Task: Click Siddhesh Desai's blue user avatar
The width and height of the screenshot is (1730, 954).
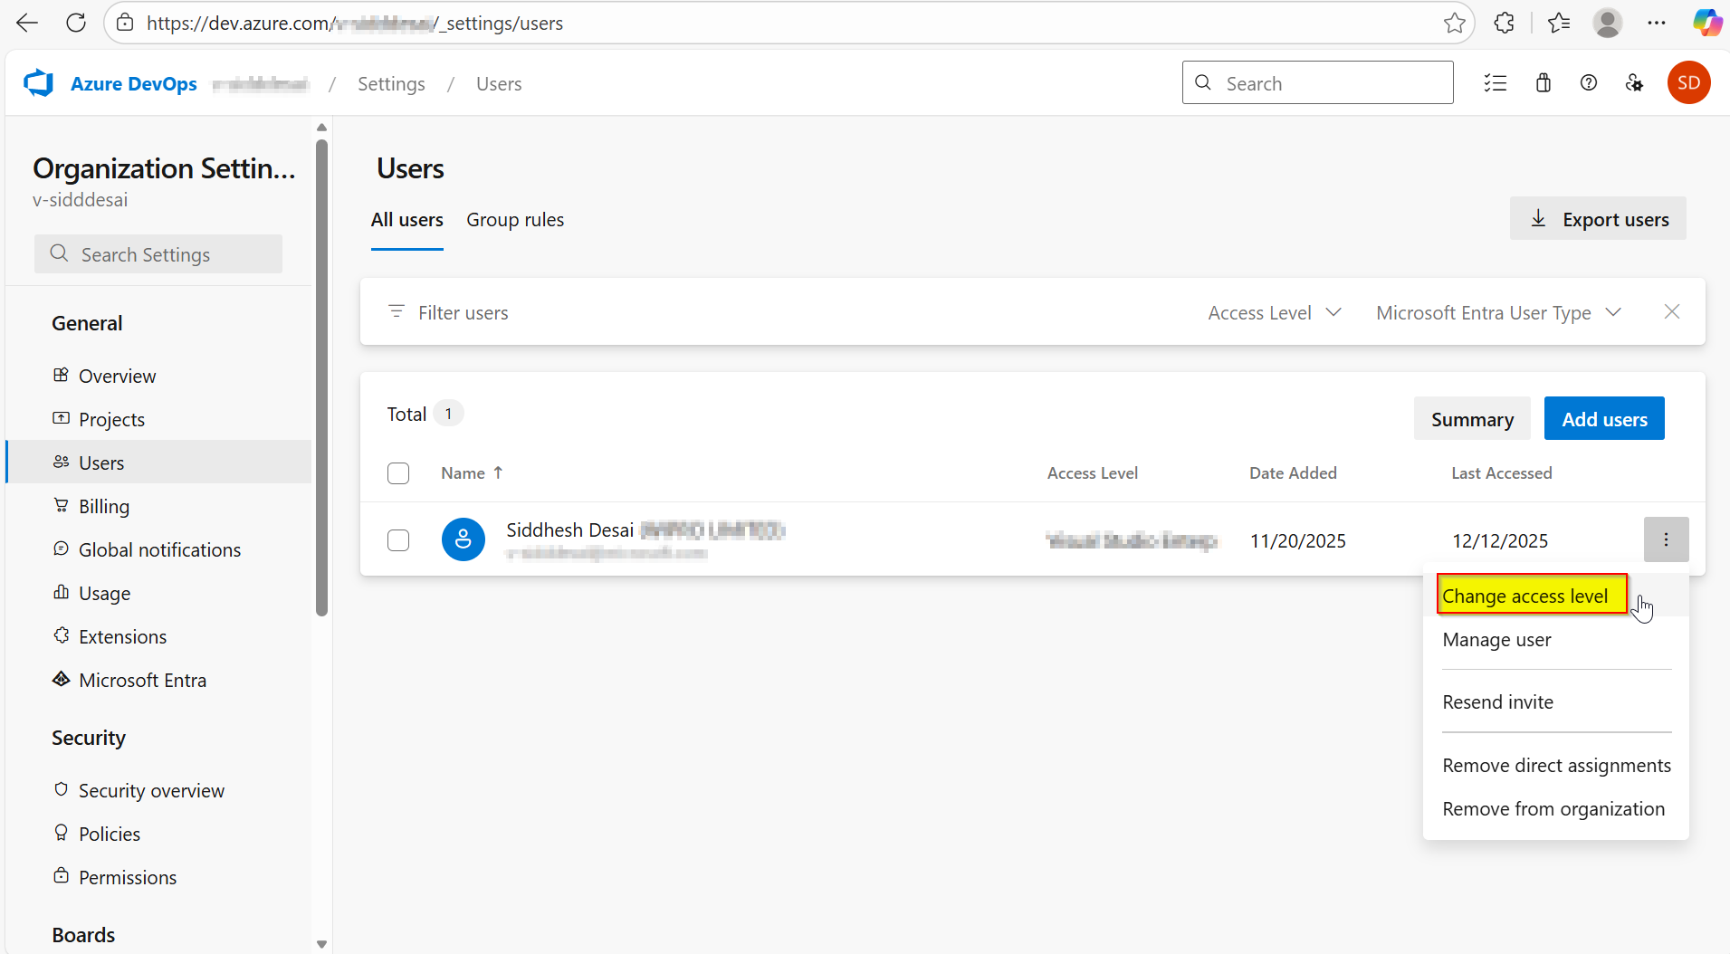Action: 464,539
